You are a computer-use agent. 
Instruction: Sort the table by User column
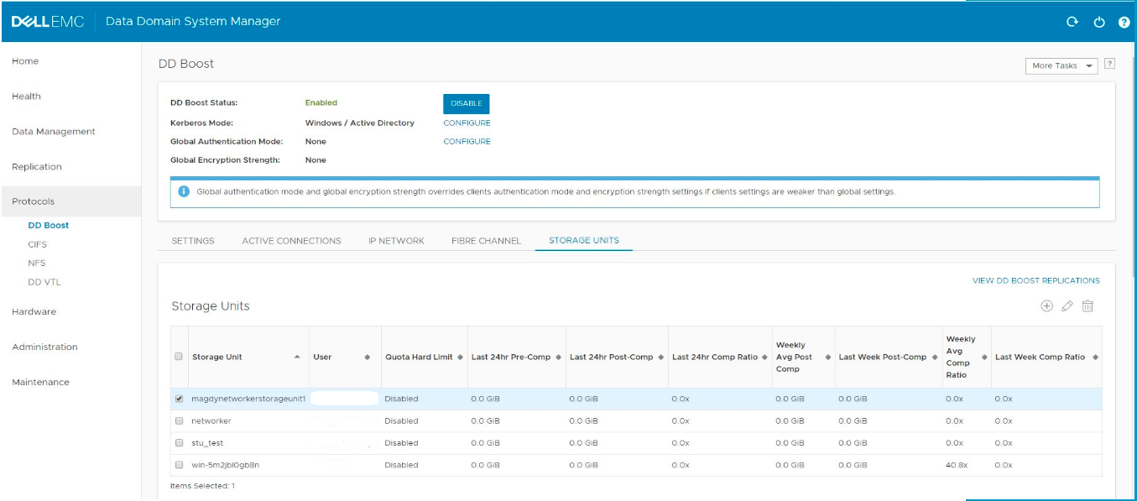[367, 357]
